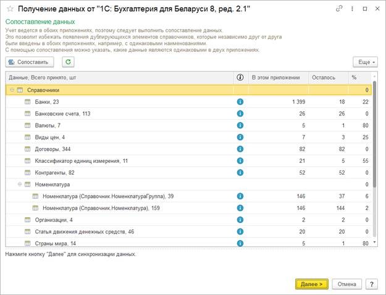This screenshot has height=295, width=386.
Task: Collapse the Номенклатура subgroup
Action: 20,185
